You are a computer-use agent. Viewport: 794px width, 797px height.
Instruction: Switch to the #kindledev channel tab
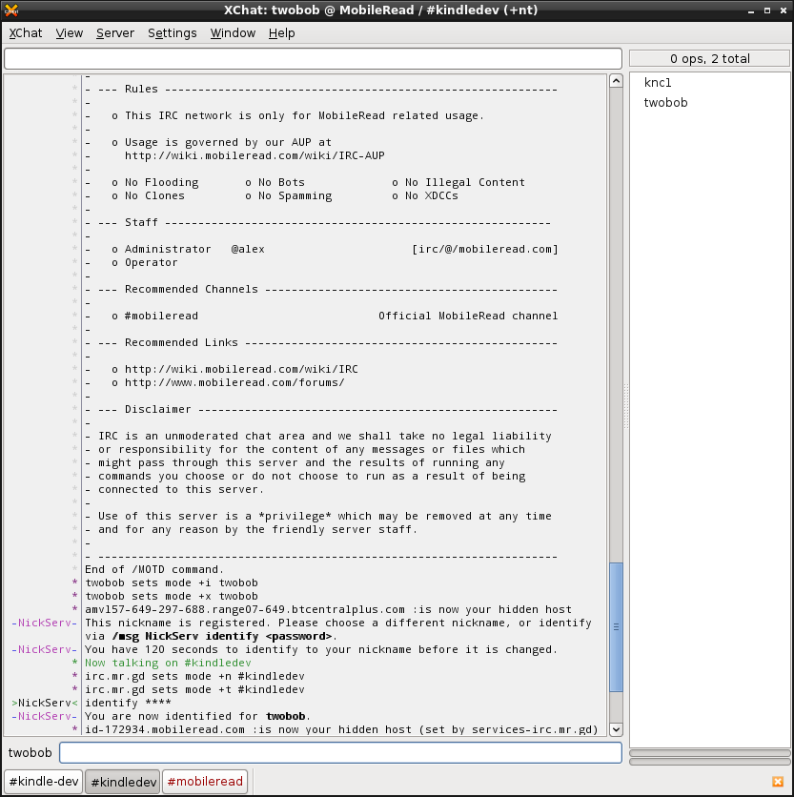coord(123,781)
